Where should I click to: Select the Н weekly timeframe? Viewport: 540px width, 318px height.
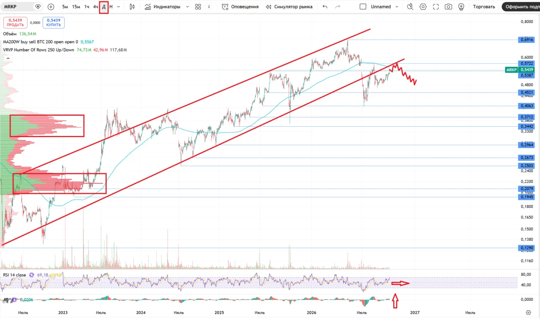[111, 7]
